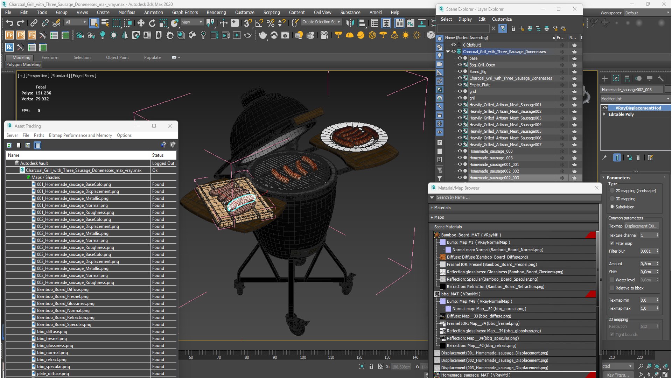The width and height of the screenshot is (672, 378).
Task: Enable Relative to bbox checkbox
Action: (612, 288)
